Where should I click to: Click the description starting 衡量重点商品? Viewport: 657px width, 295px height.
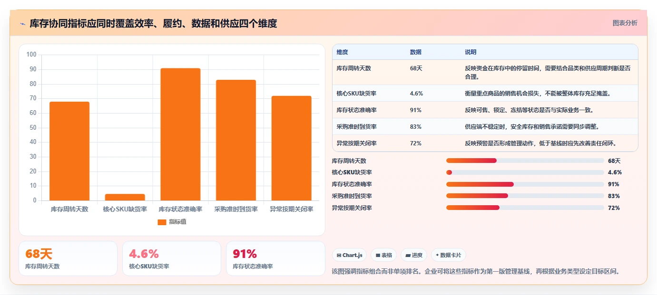click(x=538, y=94)
